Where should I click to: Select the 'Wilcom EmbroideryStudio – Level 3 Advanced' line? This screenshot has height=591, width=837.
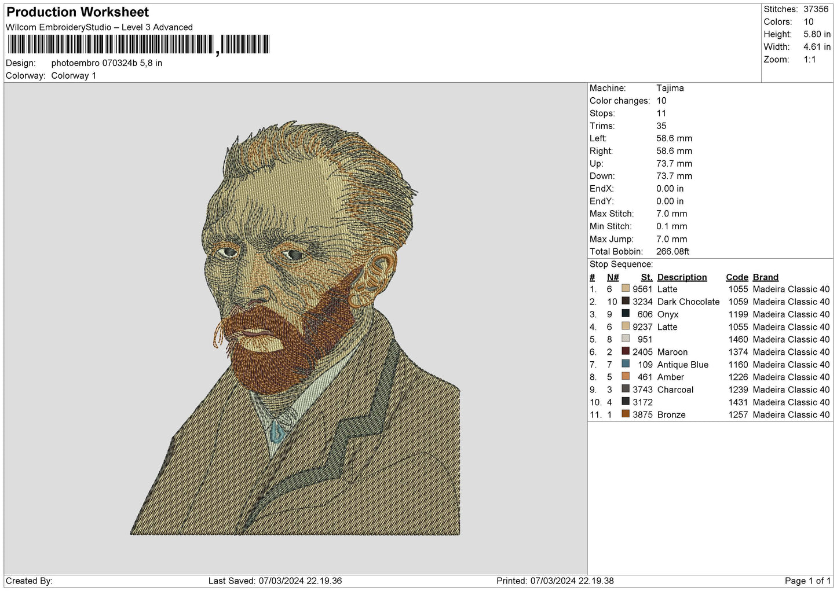pos(99,27)
